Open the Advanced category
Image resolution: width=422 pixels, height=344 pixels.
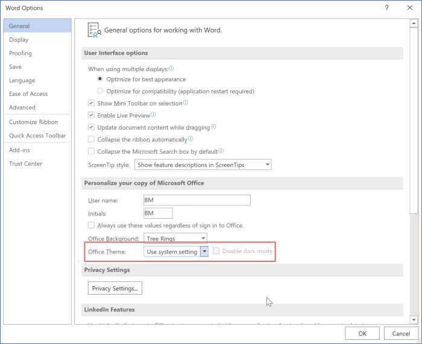[x=37, y=107]
